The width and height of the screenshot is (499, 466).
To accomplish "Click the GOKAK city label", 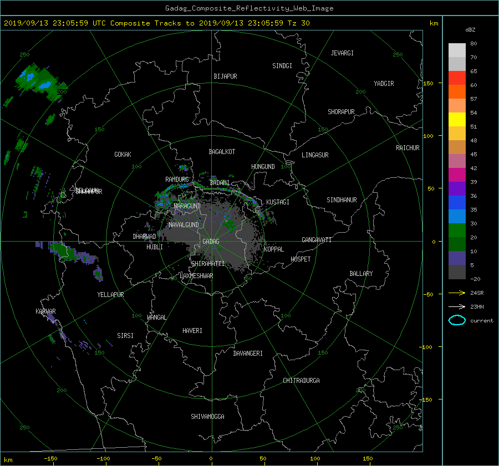I will (x=123, y=154).
